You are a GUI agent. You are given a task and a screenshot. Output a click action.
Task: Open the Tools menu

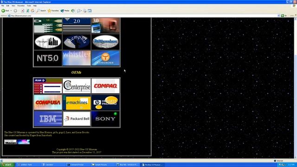point(29,6)
